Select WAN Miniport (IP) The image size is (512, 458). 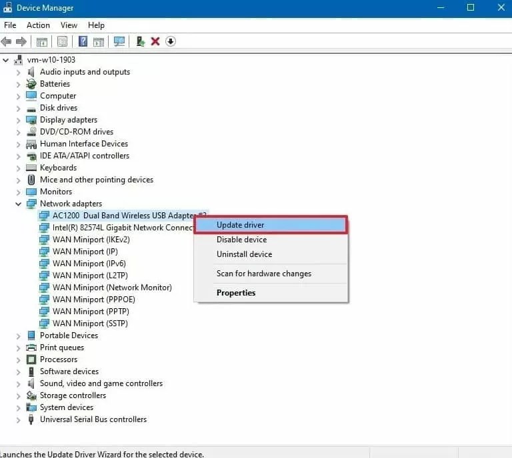(x=85, y=252)
